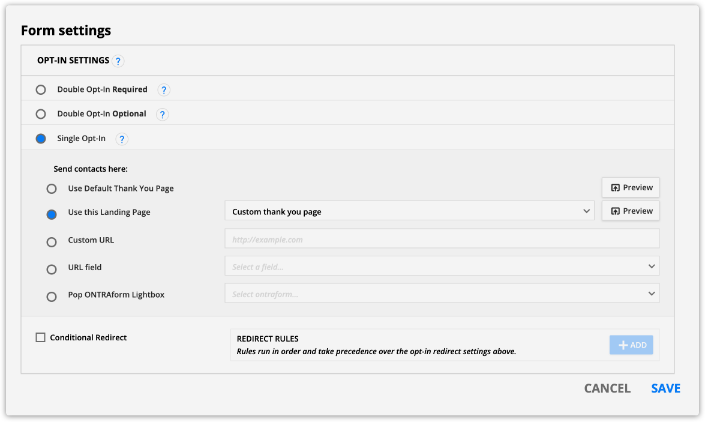Choose Use Default Thank You Page option

(52, 189)
